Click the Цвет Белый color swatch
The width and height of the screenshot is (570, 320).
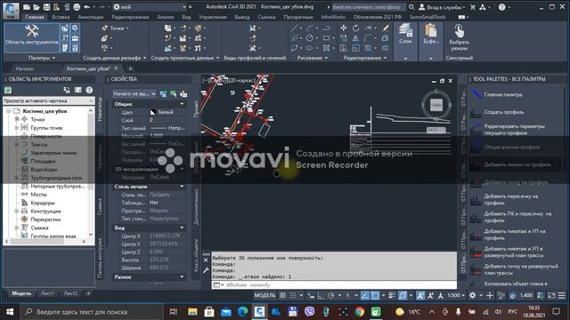pyautogui.click(x=153, y=112)
